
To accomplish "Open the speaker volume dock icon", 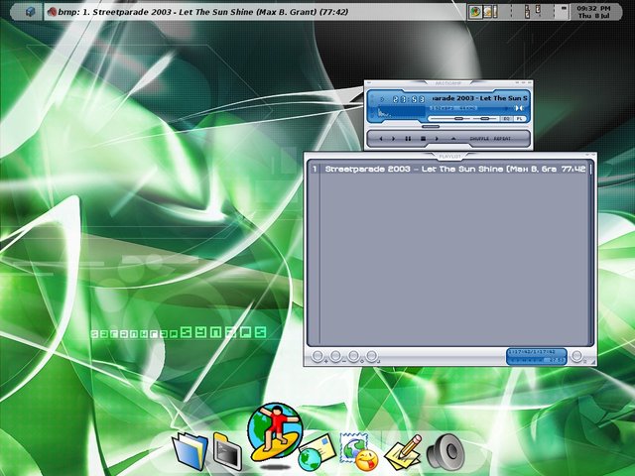I will coord(445,450).
